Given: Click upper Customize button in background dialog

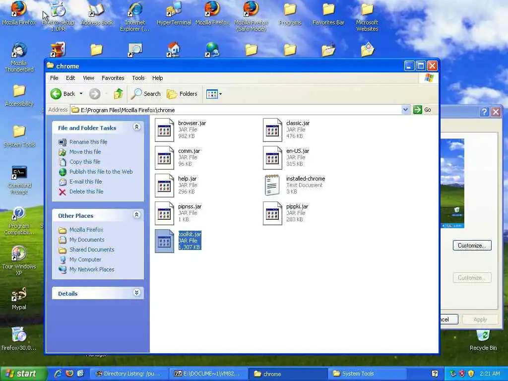Looking at the screenshot, I should 472,246.
